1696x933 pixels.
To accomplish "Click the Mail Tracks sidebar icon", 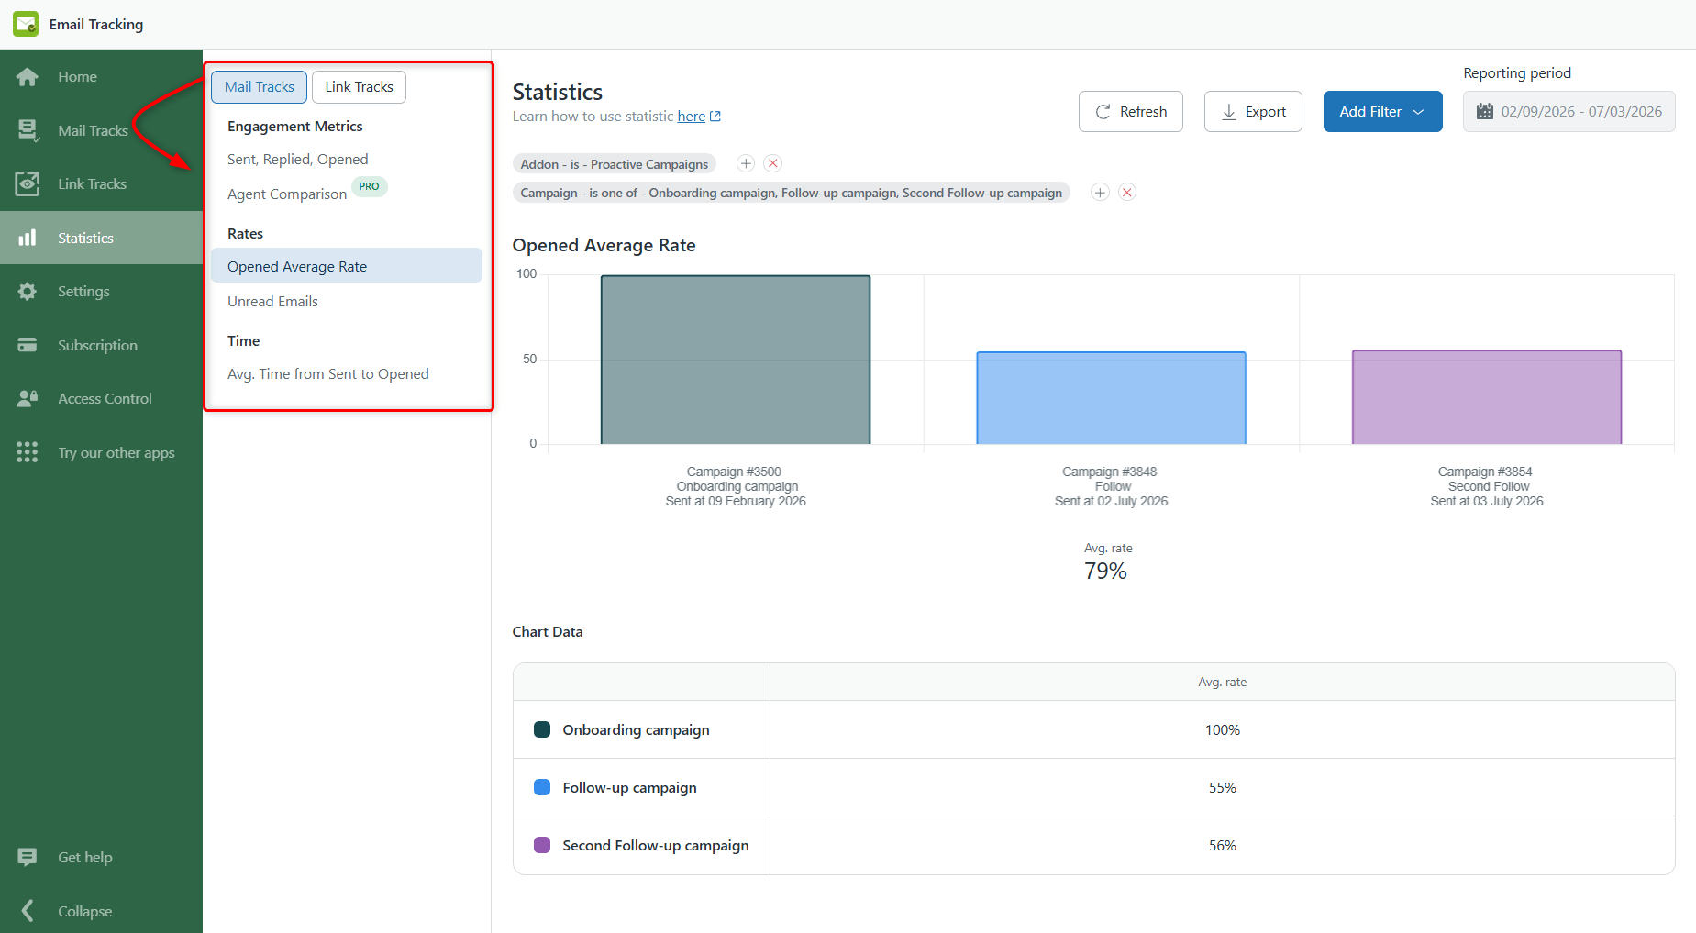I will (28, 130).
